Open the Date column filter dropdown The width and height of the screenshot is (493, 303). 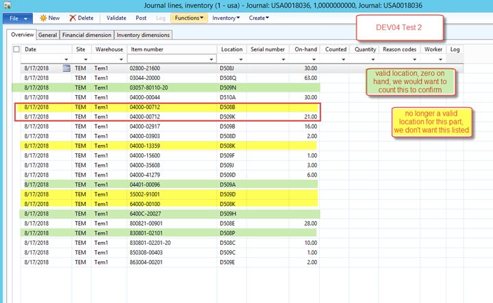pyautogui.click(x=66, y=60)
